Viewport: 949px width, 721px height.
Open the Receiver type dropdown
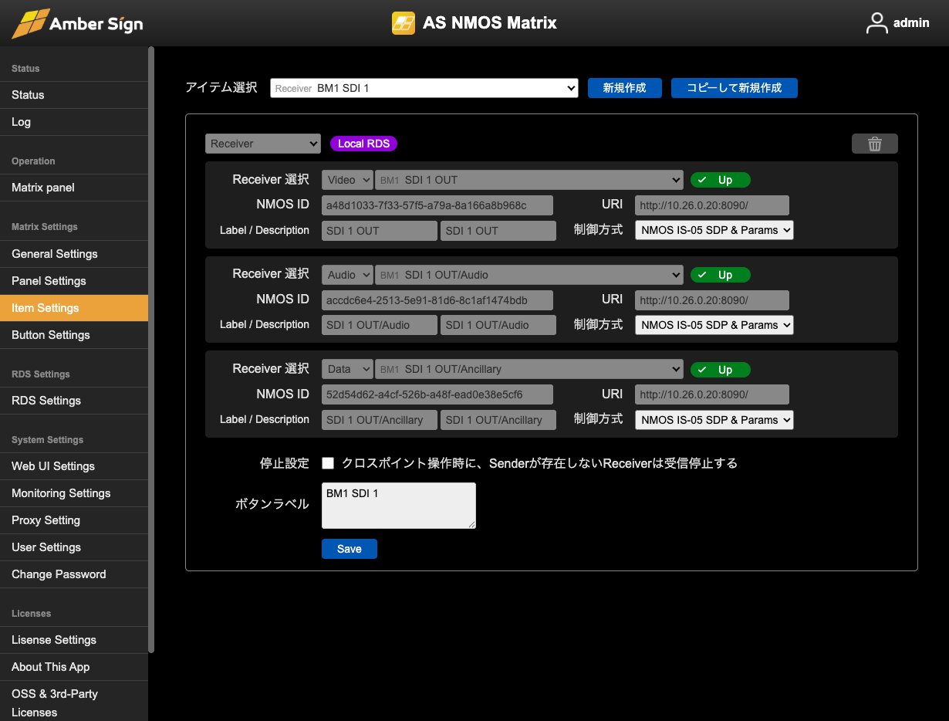[262, 144]
